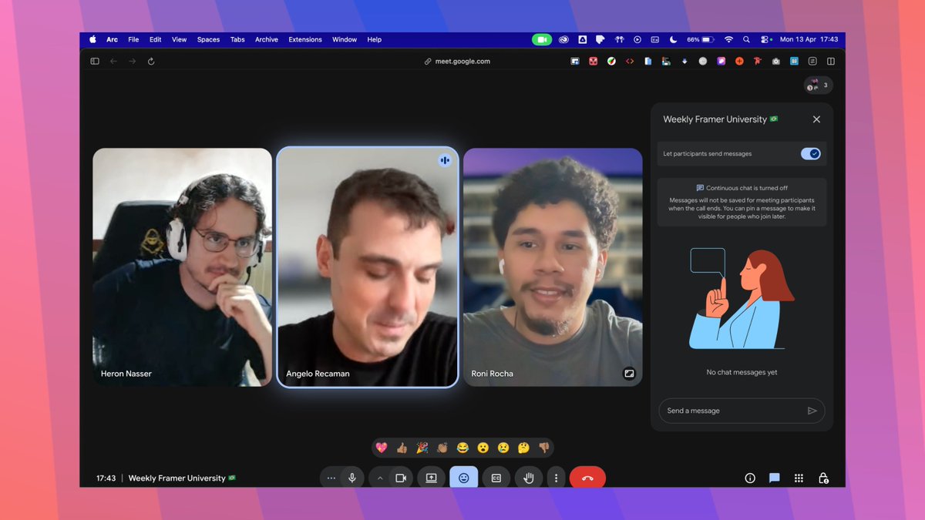Click green camera-in-use indicator in menu bar
The width and height of the screenshot is (925, 520).
542,39
